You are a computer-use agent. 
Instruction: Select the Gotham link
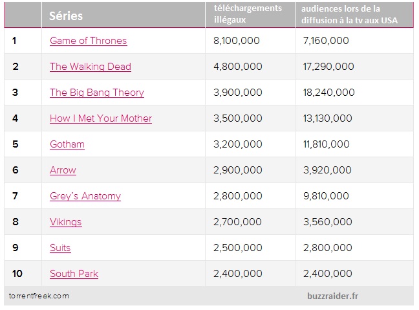click(67, 144)
